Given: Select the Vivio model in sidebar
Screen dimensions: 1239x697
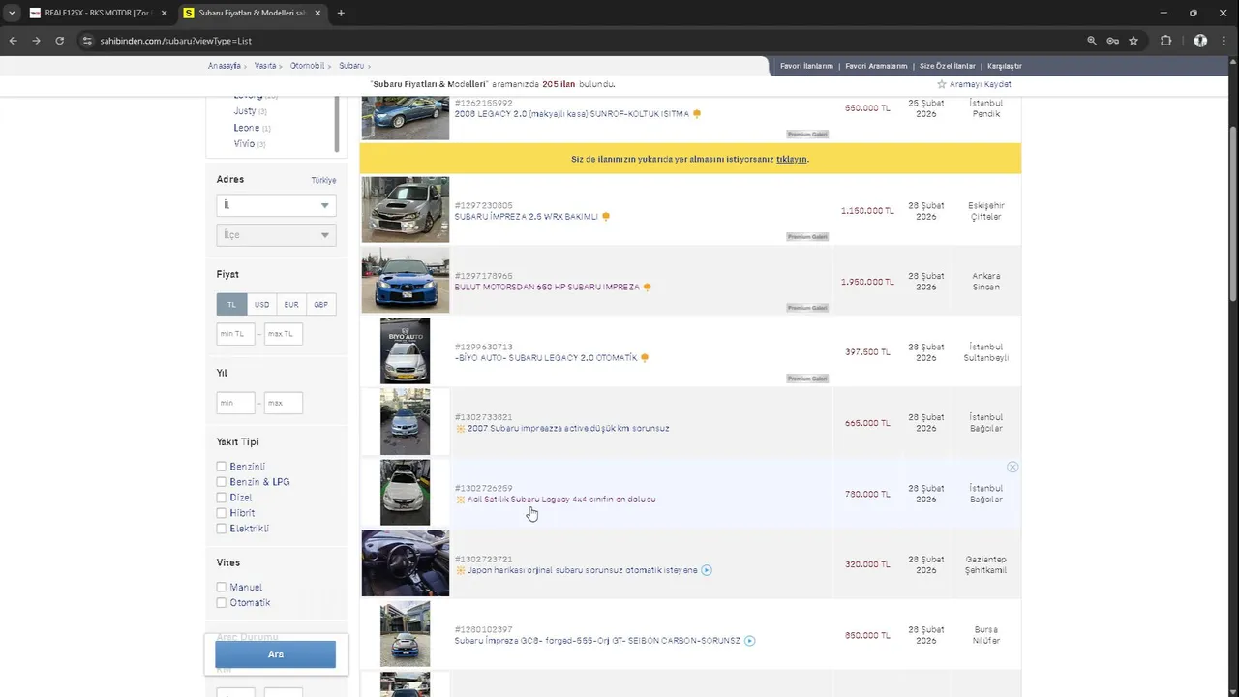Looking at the screenshot, I should coord(244,144).
